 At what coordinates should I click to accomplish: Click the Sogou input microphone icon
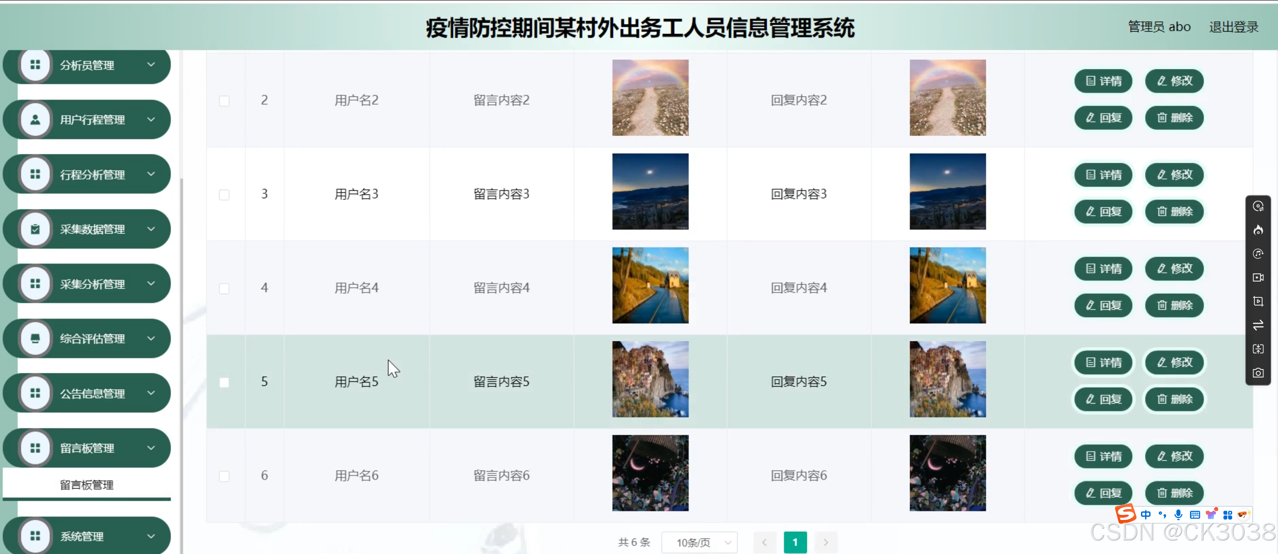(x=1178, y=514)
